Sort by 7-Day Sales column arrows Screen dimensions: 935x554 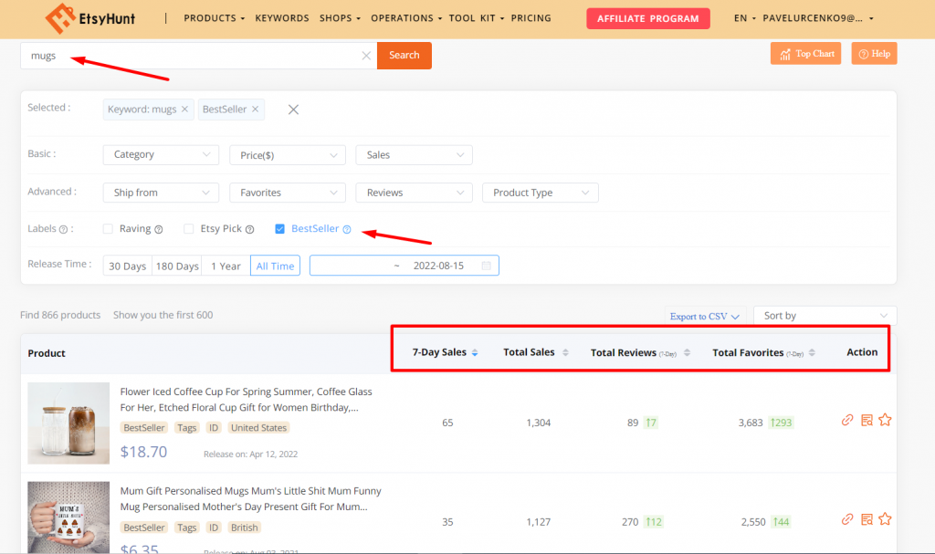[474, 353]
